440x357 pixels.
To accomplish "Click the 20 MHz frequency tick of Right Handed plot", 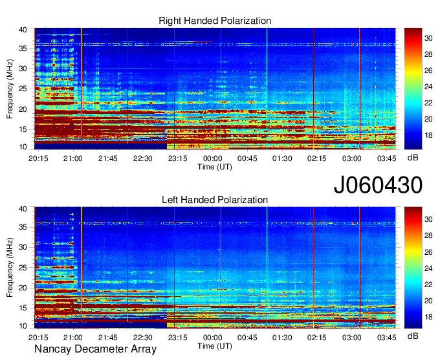I will click(x=23, y=109).
